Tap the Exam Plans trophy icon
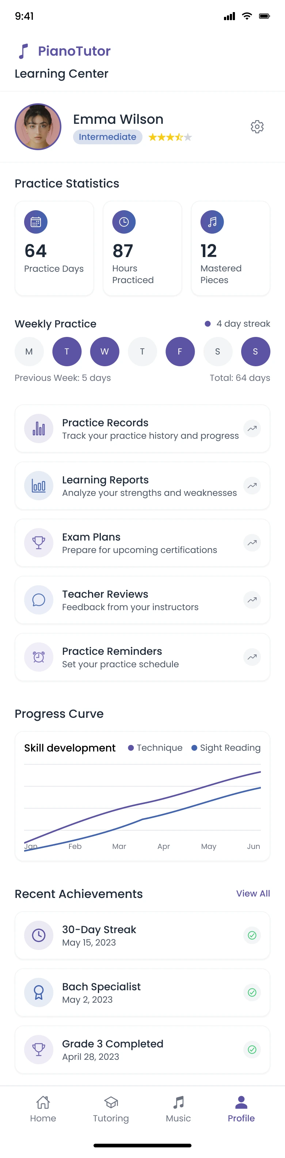This screenshot has width=285, height=1158. point(39,543)
